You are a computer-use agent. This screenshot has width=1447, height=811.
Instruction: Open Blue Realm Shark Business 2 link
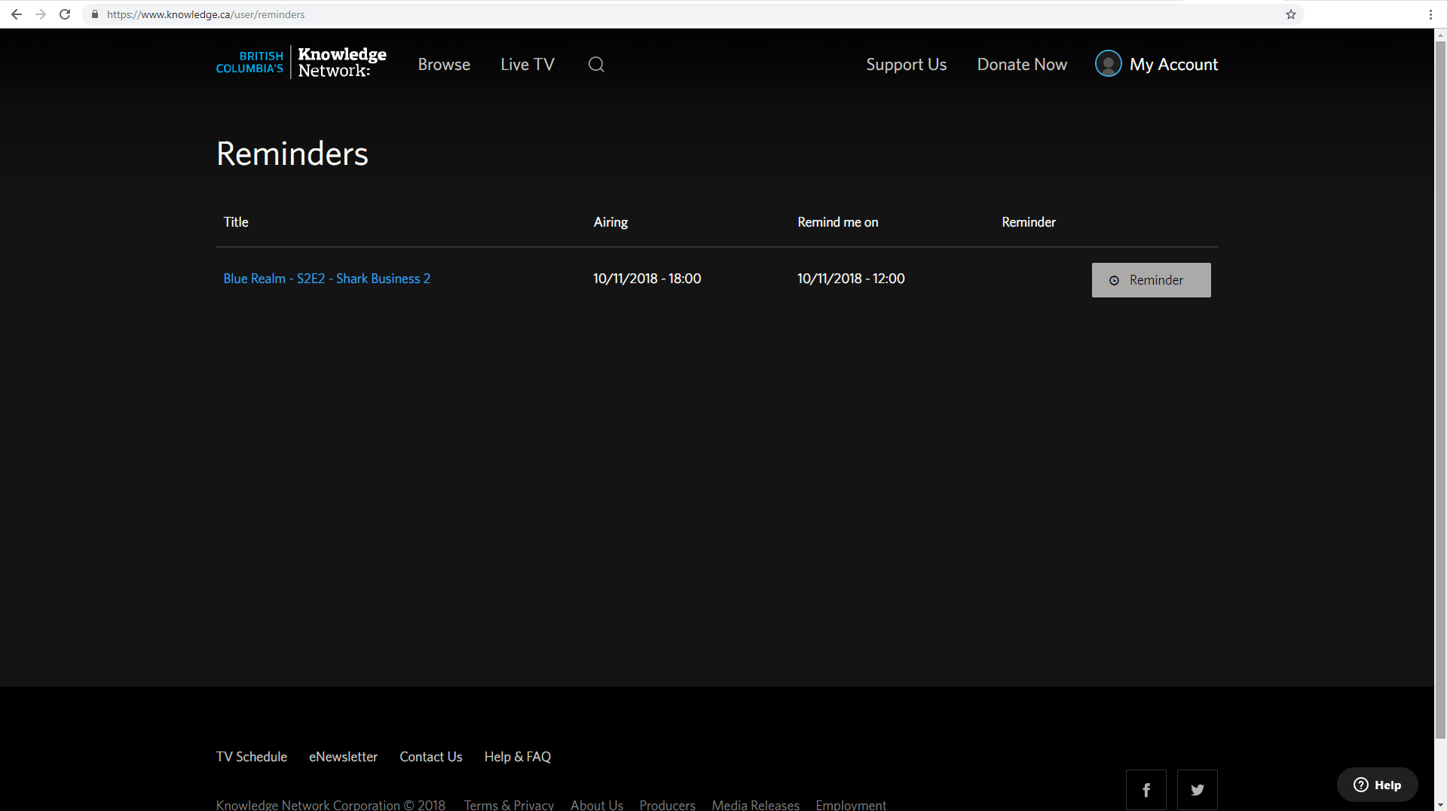(327, 279)
